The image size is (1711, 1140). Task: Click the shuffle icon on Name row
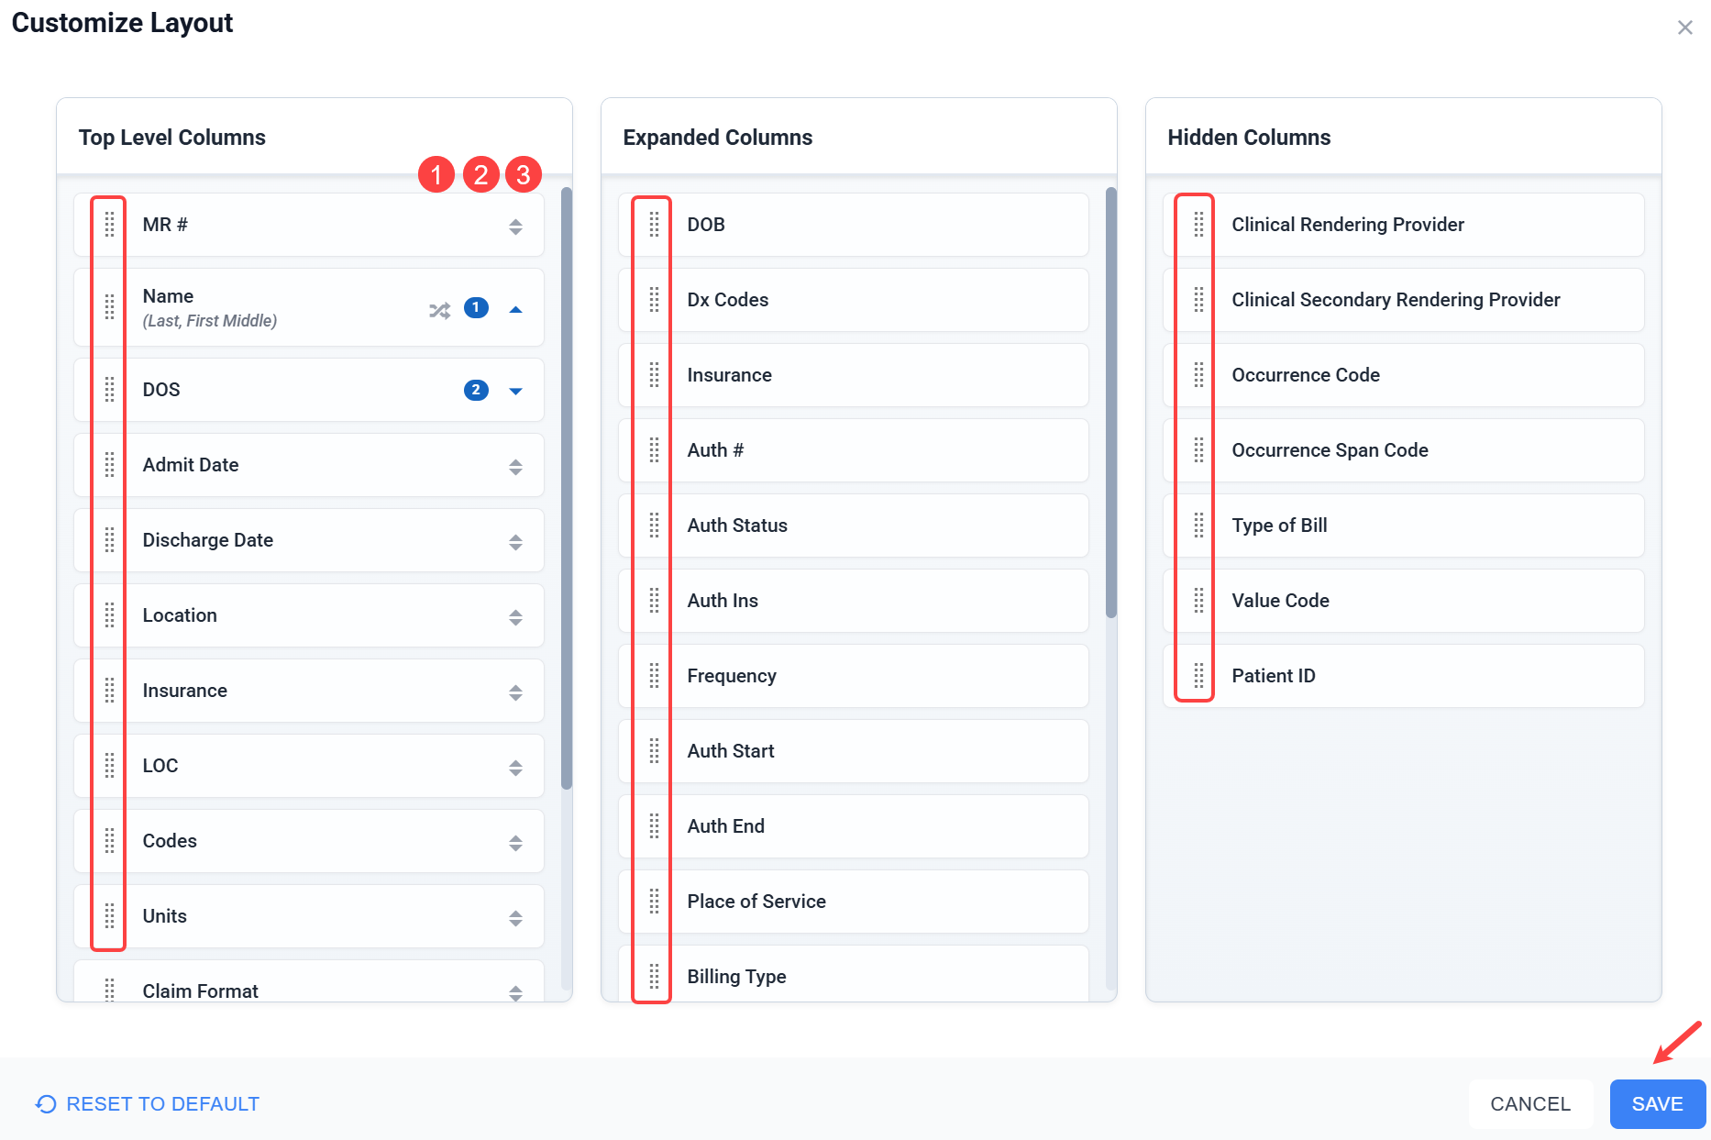(x=439, y=310)
